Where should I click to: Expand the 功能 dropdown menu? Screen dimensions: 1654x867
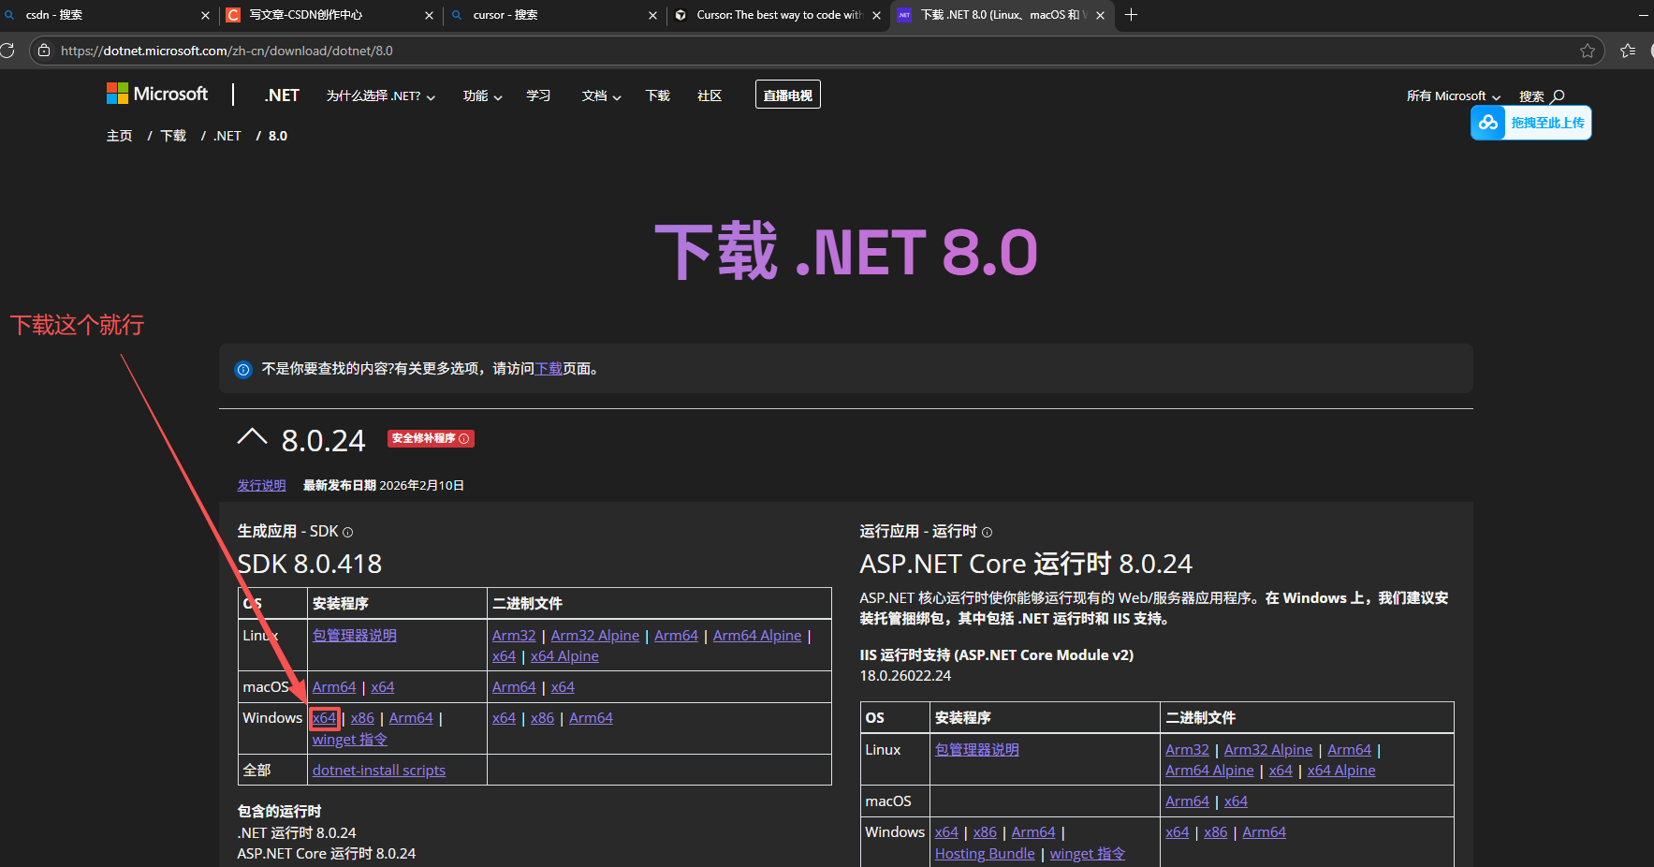[482, 96]
